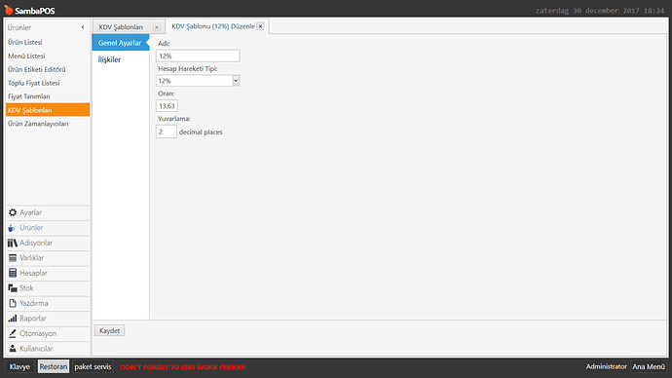Close the KDV Şablonu Düzenle tab
The width and height of the screenshot is (672, 378).
tap(260, 26)
